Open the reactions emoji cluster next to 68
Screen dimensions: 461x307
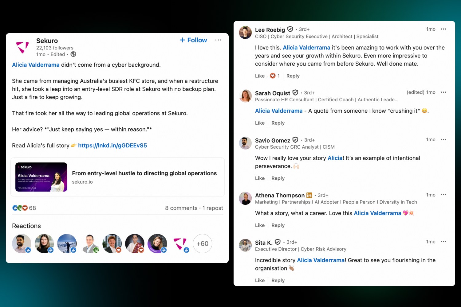pos(20,208)
